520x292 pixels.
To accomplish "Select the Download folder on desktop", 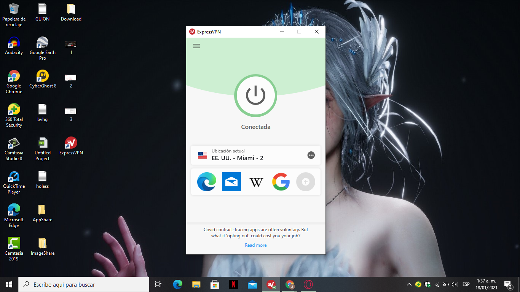I will point(71,12).
